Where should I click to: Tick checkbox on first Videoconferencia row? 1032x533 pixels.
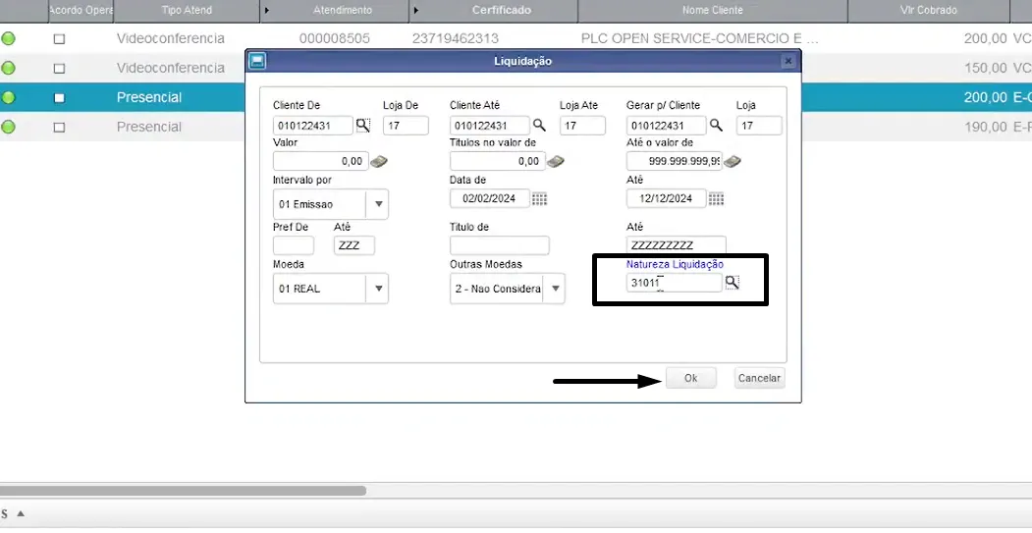[59, 39]
